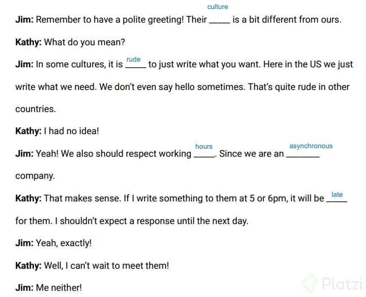Select the blank after "respect working"
Image resolution: width=366 pixels, height=297 pixels.
(203, 154)
